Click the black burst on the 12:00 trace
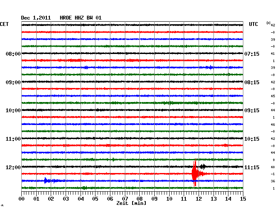Viewport: 277px width, 210px height. click(x=203, y=167)
